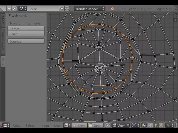
Task: Open proportional editing dropdown
Action: pos(169,125)
